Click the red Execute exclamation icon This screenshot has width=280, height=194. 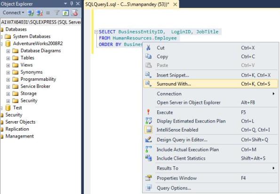148,112
